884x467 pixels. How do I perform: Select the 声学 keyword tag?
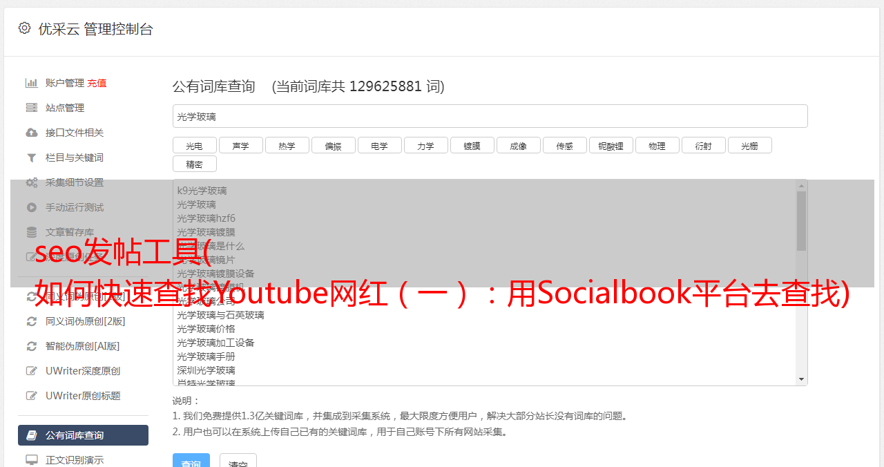(x=241, y=146)
